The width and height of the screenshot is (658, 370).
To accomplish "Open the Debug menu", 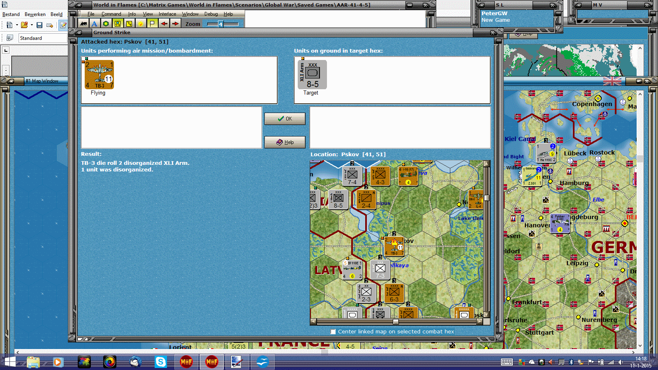I will [211, 14].
